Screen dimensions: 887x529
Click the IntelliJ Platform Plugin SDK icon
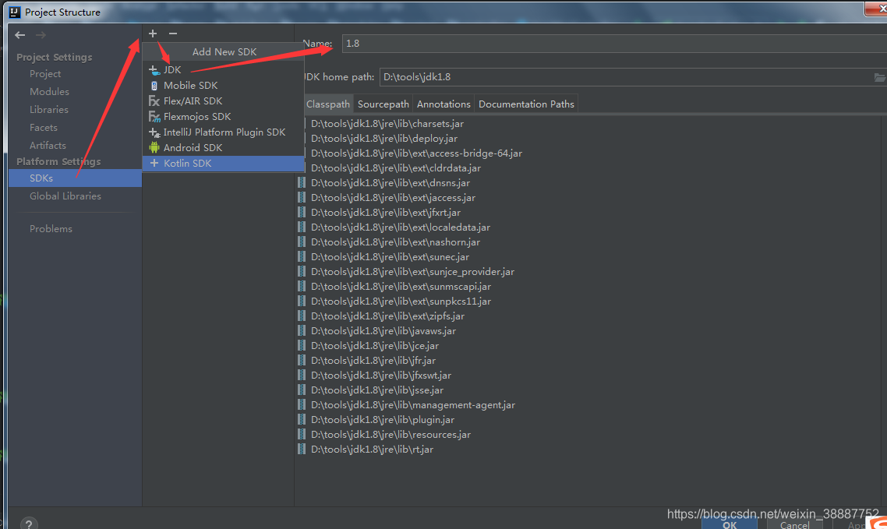tap(154, 132)
